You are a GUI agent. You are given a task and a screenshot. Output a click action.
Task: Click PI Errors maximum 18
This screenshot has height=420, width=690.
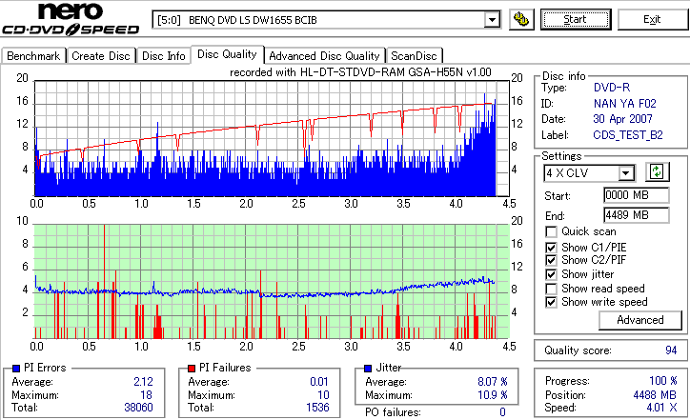(x=147, y=395)
